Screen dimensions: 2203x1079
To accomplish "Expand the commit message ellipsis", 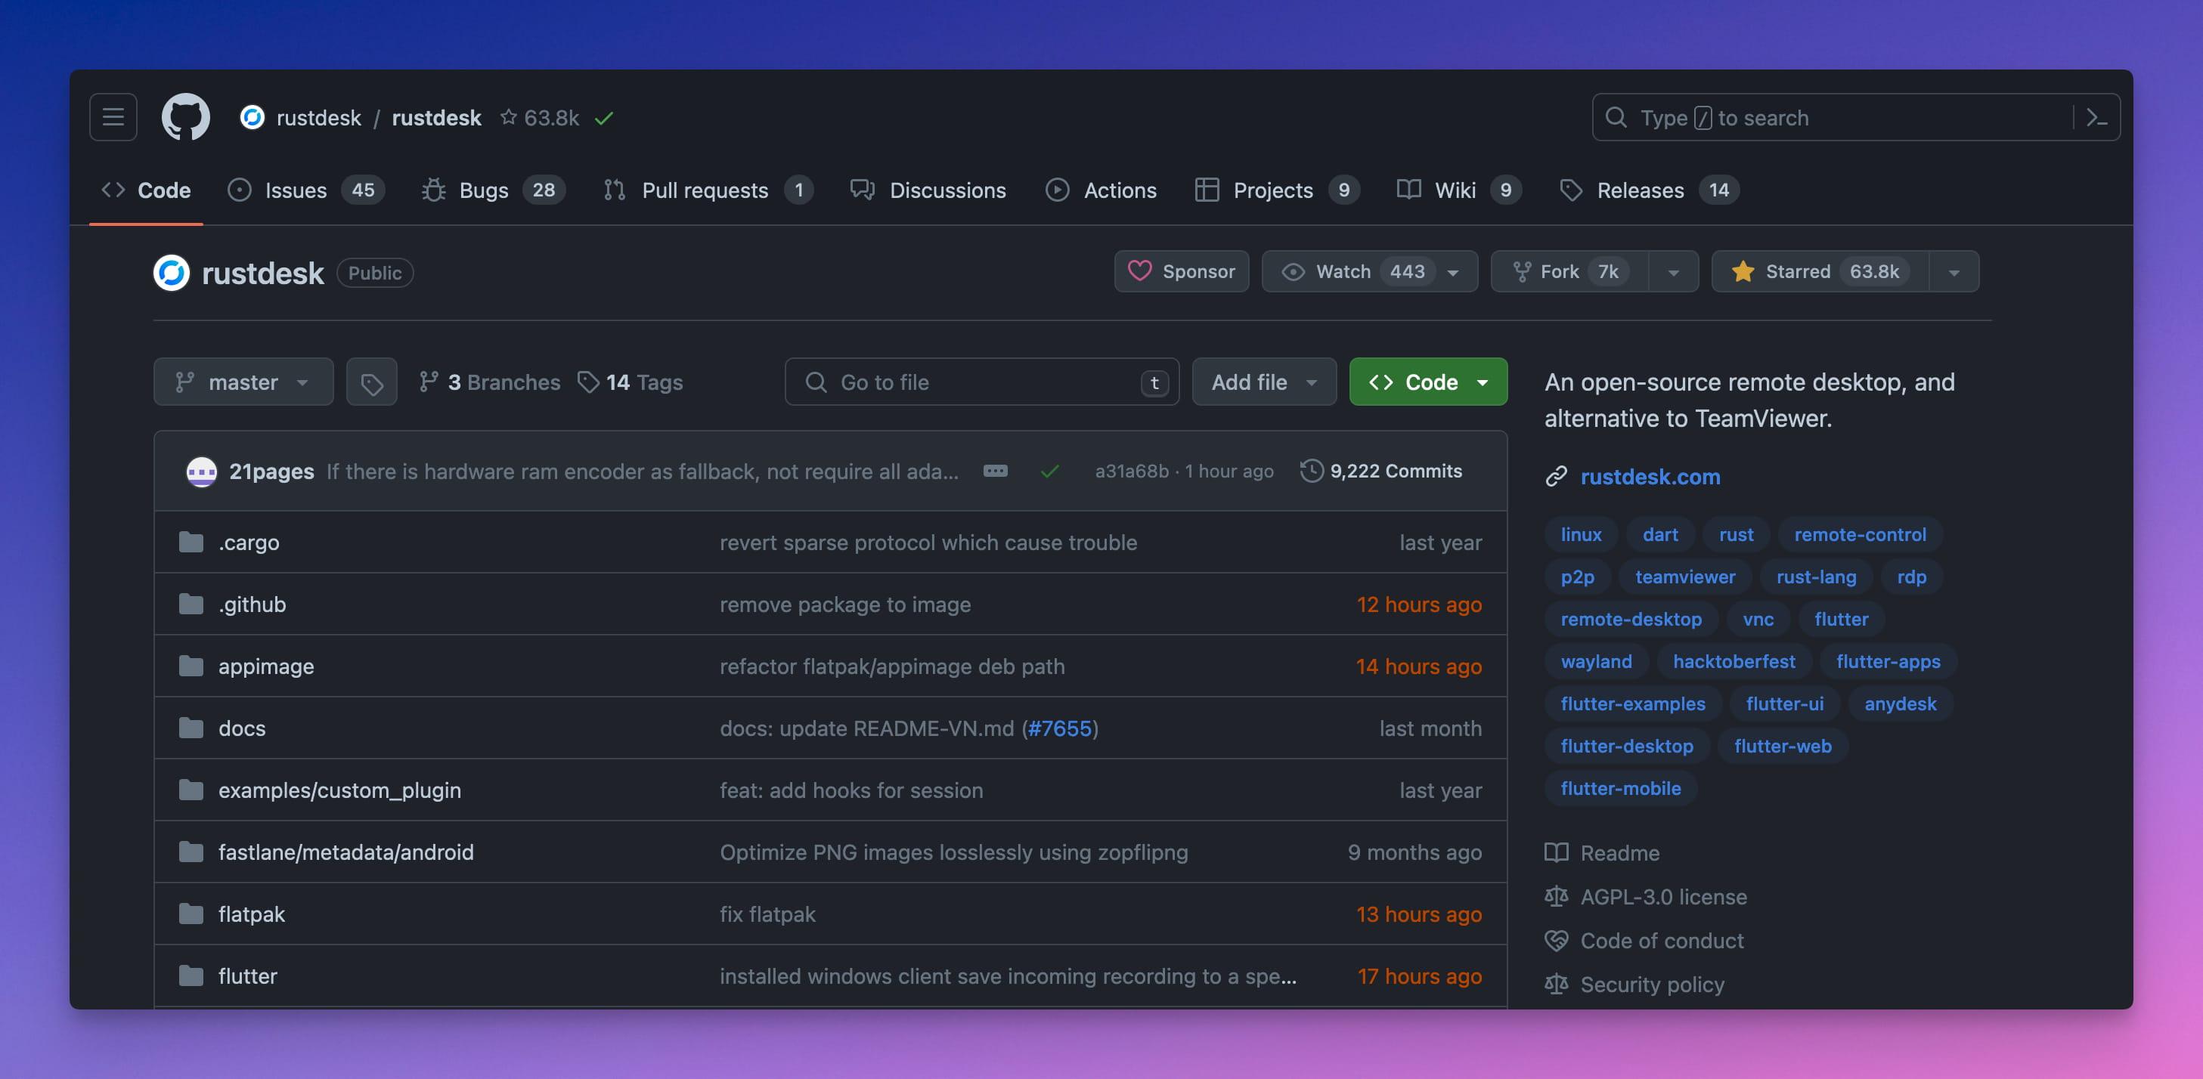I will [x=996, y=471].
